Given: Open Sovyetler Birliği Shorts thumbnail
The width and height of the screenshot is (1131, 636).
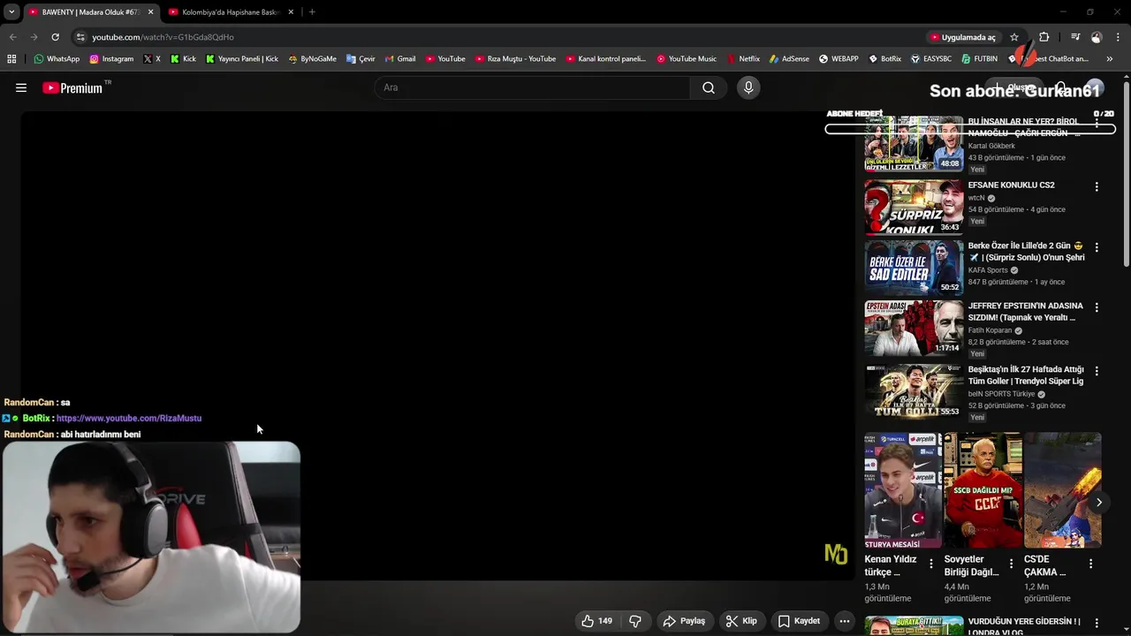Looking at the screenshot, I should tap(983, 490).
